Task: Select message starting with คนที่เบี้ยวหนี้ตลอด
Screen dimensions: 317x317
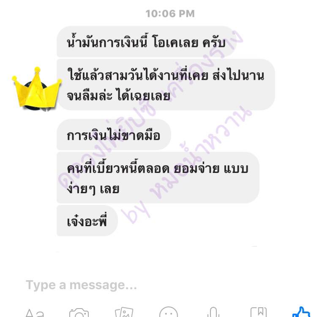Action: [x=158, y=178]
